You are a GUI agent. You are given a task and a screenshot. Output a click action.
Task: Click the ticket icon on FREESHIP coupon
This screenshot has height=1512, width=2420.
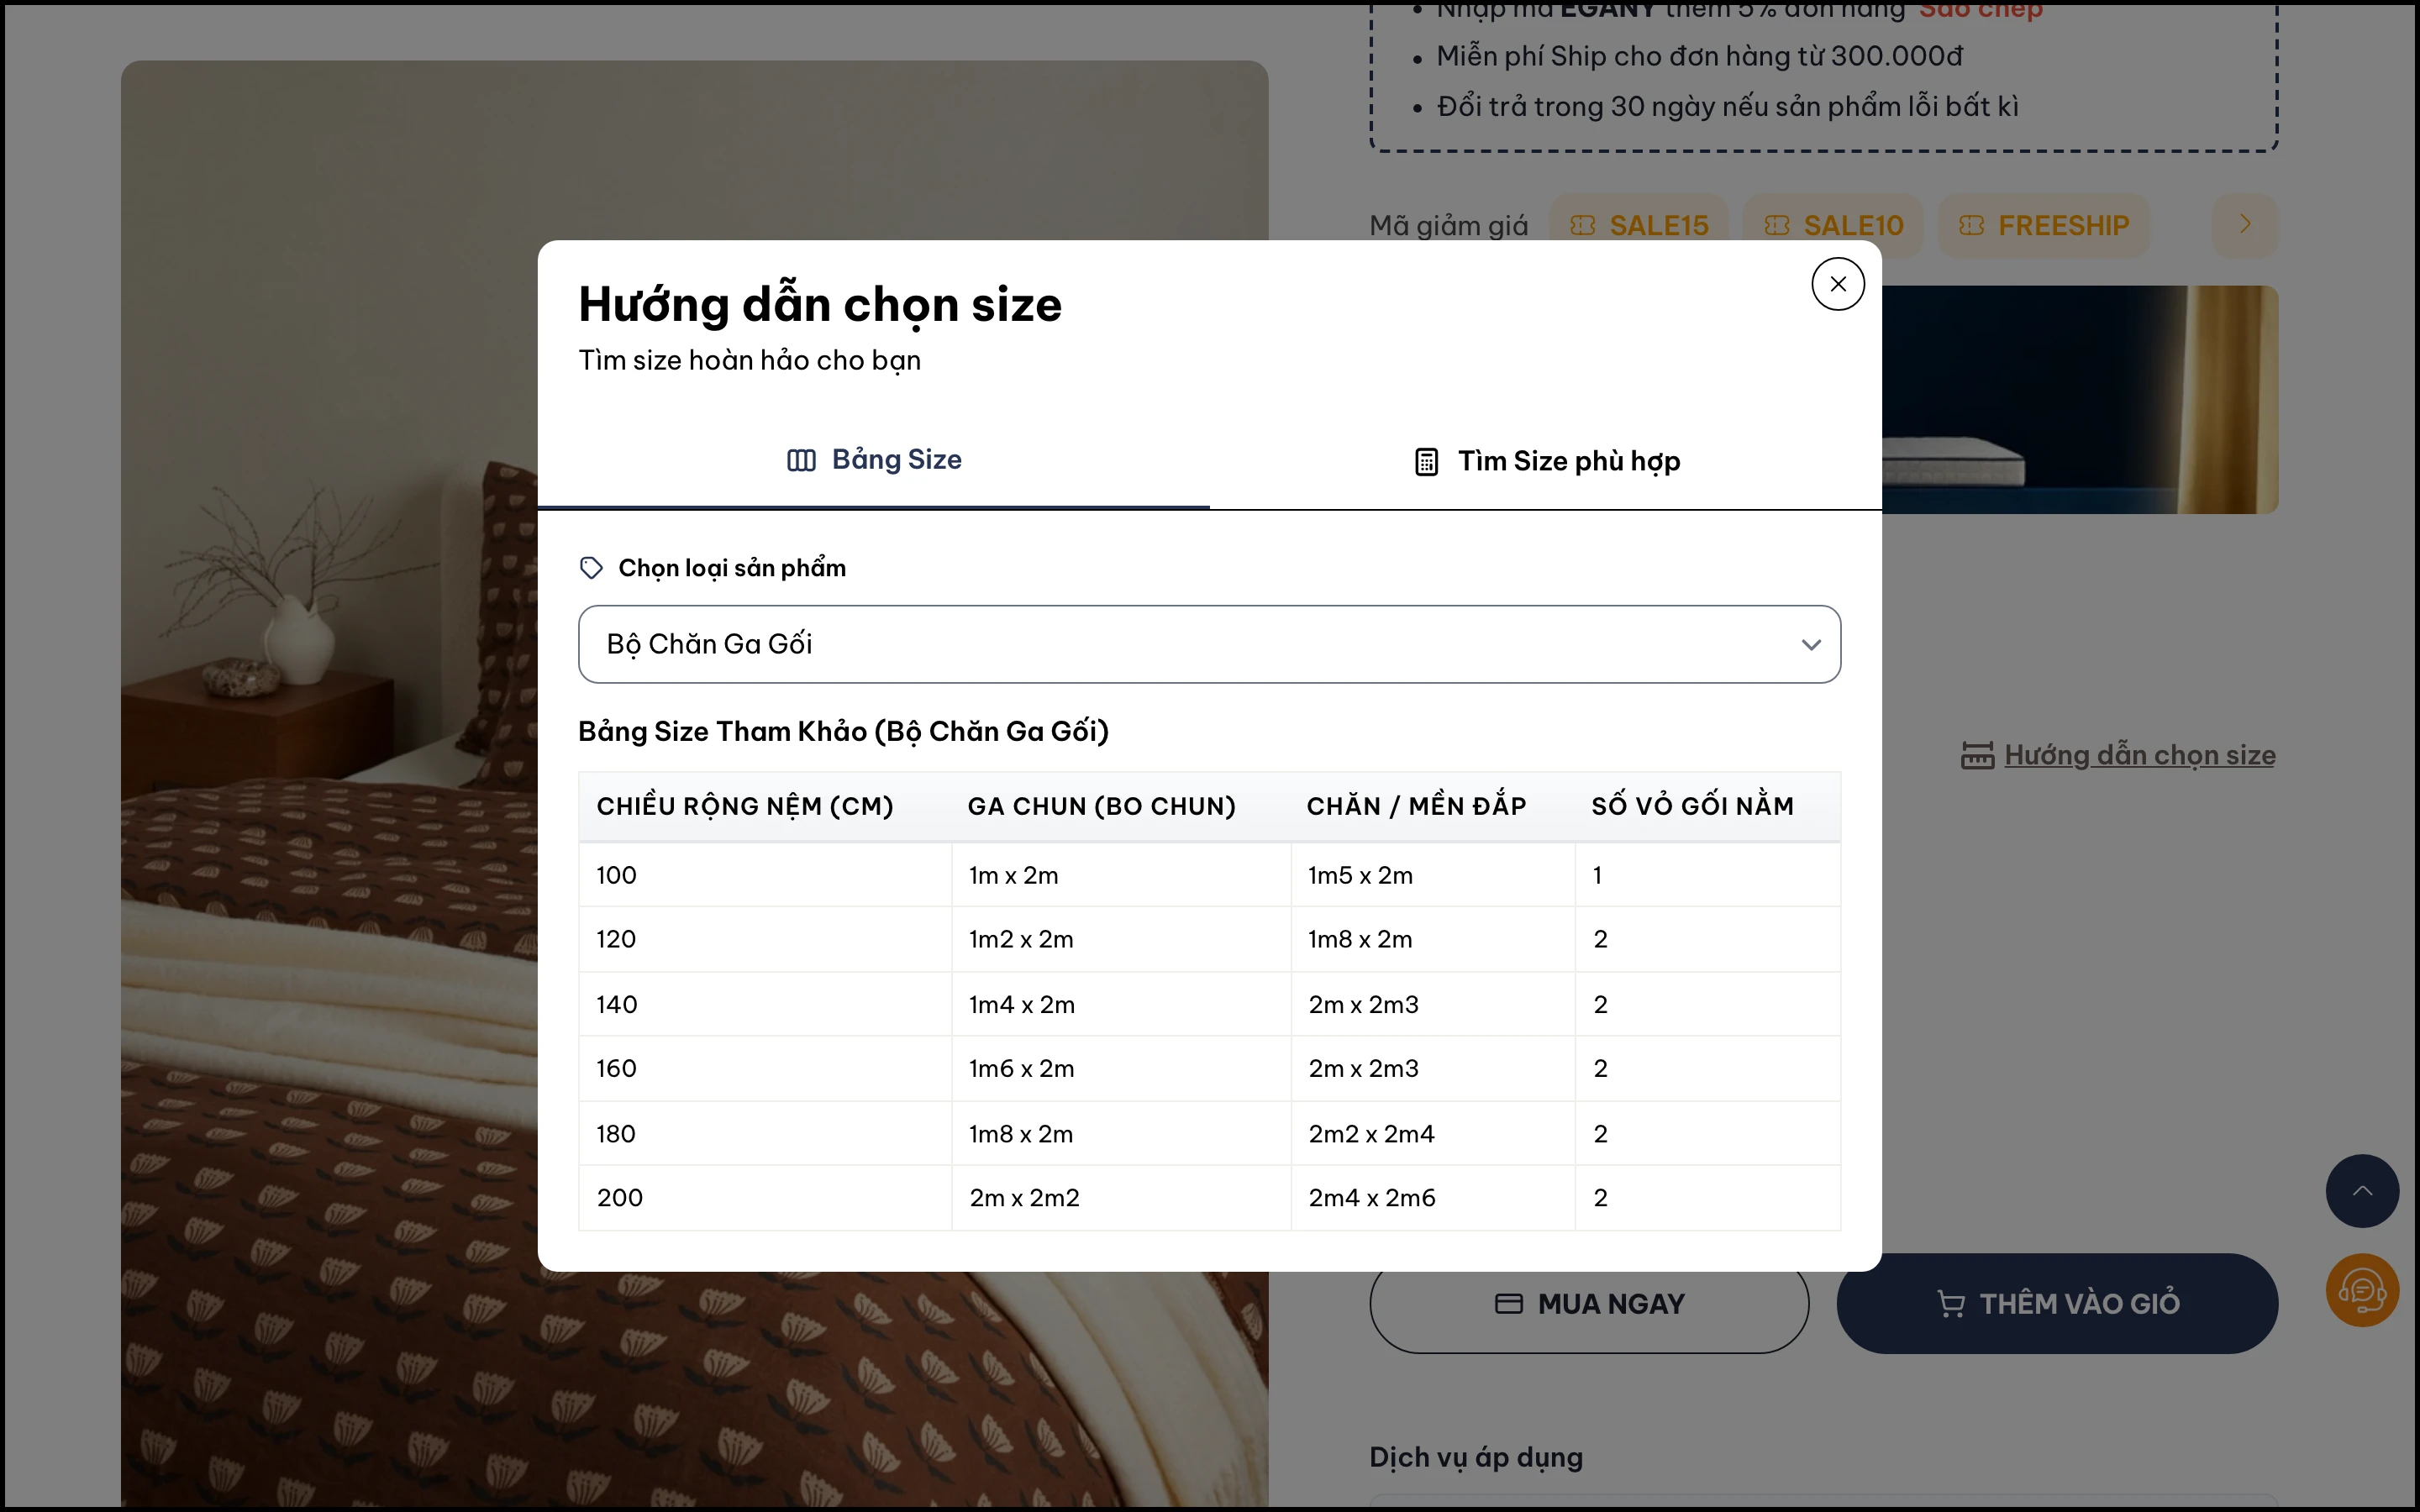coord(1971,226)
